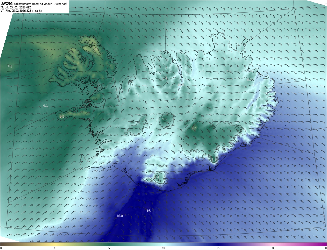The height and width of the screenshot is (250, 327).
Task: Click the 10 tick on color scale
Action: 163,248
